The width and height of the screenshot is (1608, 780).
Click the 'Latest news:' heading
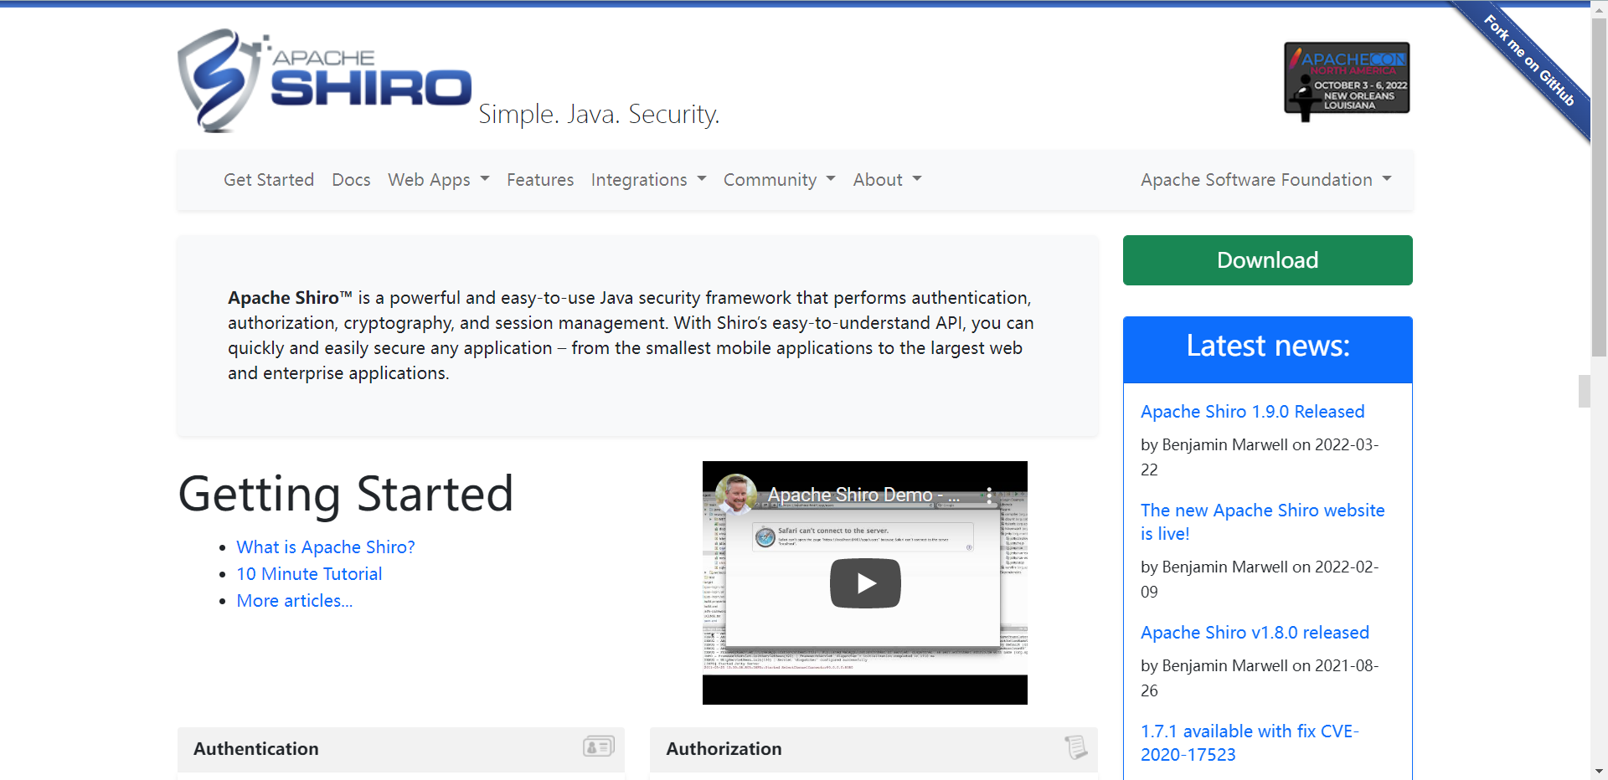1268,346
